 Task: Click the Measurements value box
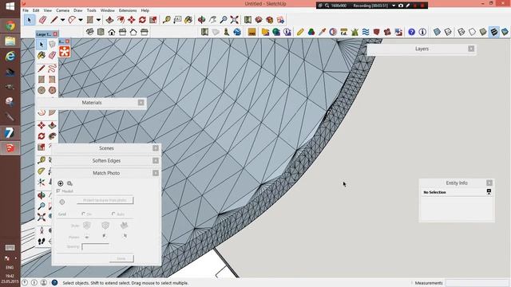(477, 283)
